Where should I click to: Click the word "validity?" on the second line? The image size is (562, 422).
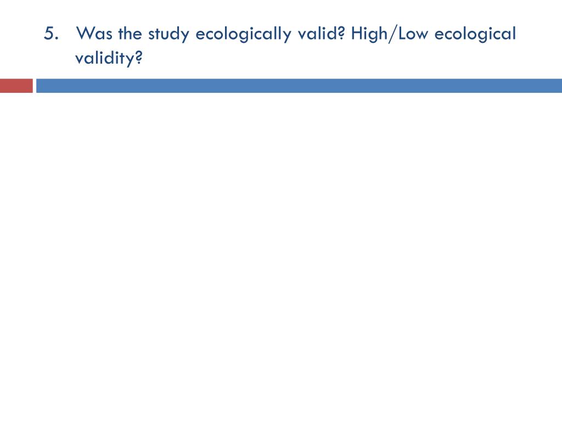pos(109,58)
